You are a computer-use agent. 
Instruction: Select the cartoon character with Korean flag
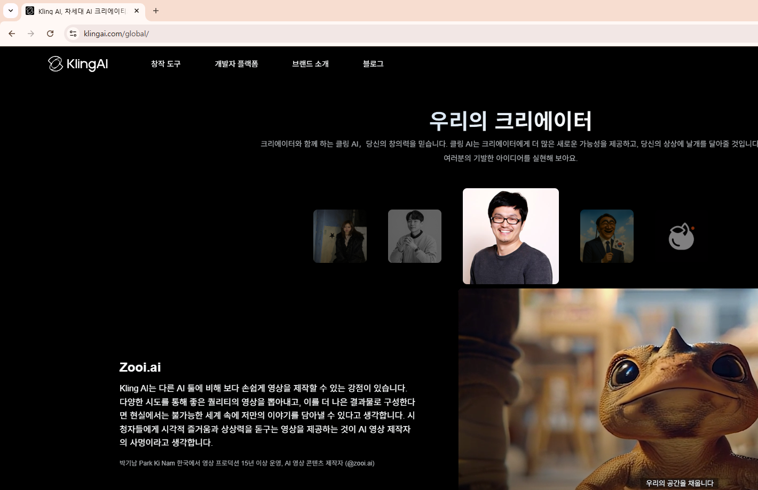point(607,236)
